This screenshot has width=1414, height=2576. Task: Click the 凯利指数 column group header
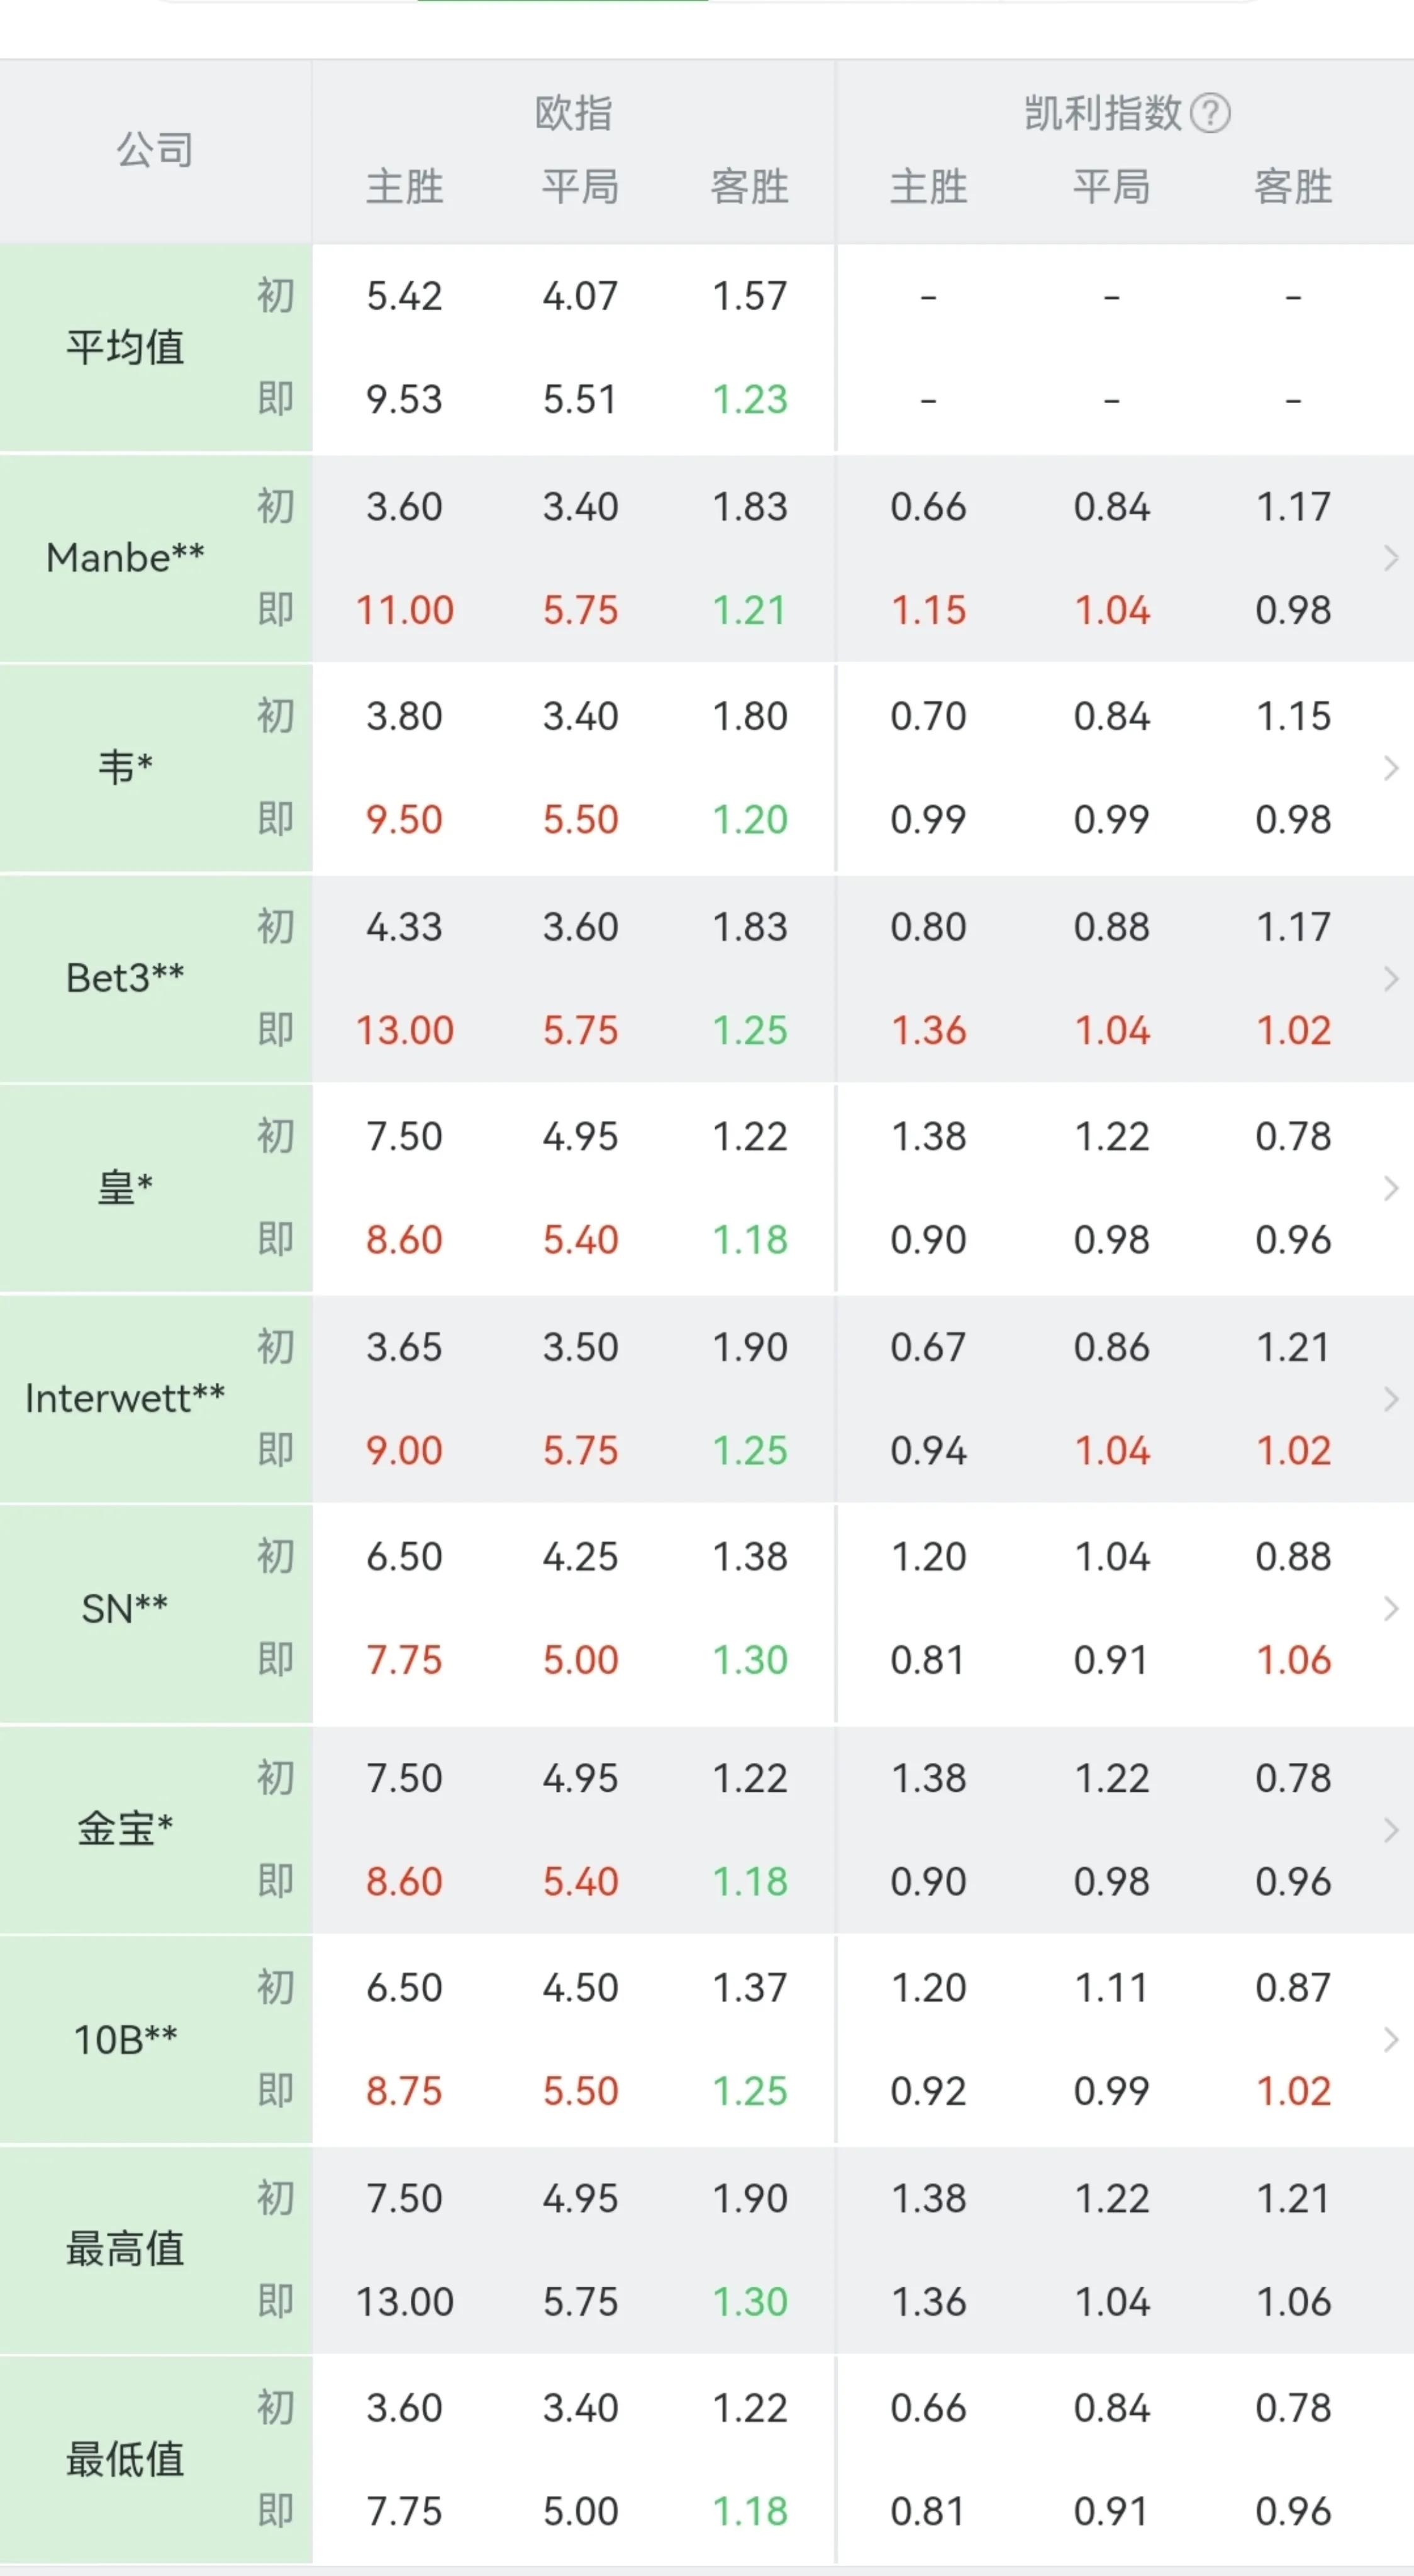[x=1103, y=113]
